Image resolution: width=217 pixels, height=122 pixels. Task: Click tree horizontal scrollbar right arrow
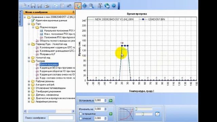pos(73,111)
